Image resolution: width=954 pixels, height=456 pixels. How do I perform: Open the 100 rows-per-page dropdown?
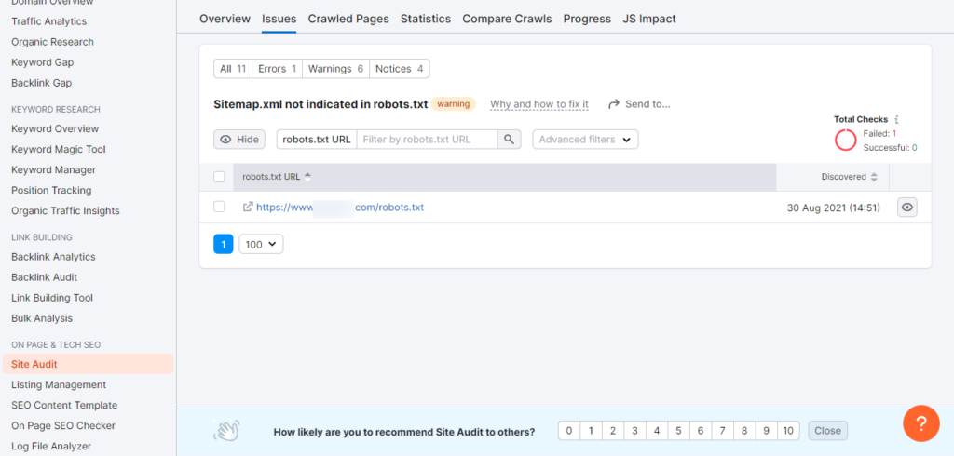coord(261,245)
